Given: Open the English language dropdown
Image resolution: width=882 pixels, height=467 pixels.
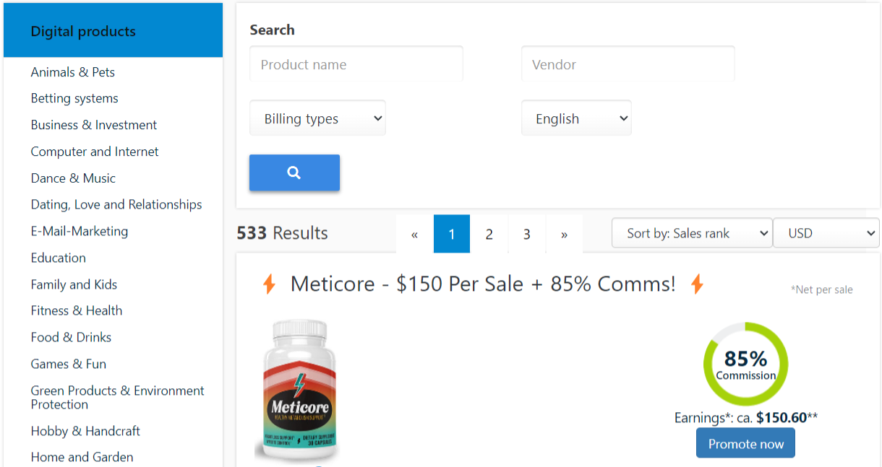Looking at the screenshot, I should click(x=576, y=118).
